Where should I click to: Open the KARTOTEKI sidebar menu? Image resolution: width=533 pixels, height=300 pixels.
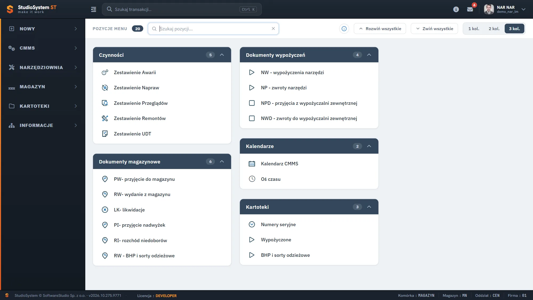[x=43, y=106]
